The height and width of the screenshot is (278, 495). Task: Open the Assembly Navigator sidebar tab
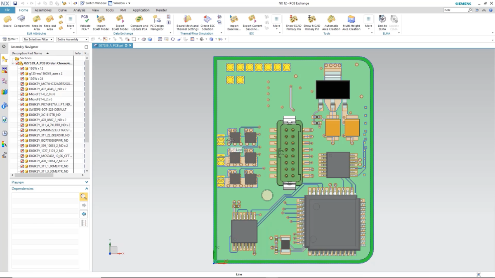pos(5,59)
